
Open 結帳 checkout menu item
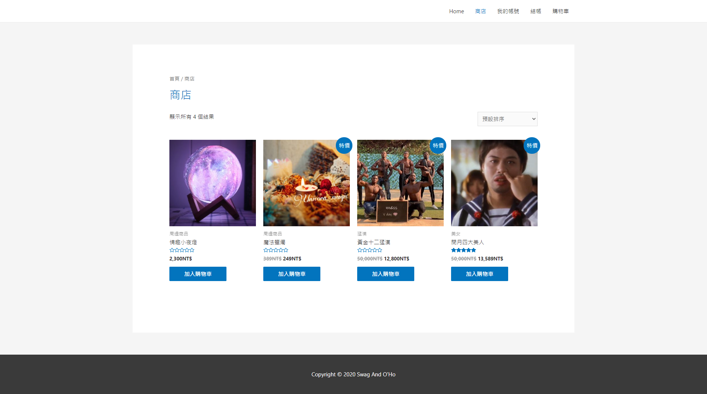(536, 11)
